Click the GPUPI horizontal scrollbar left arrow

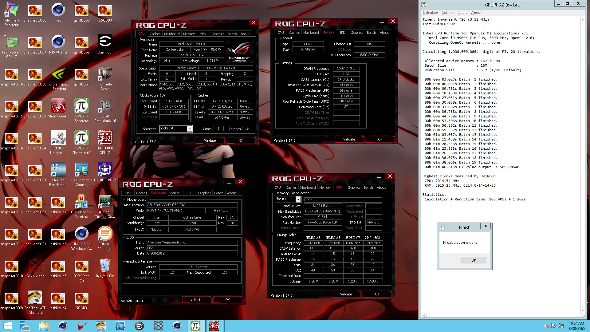(424, 315)
